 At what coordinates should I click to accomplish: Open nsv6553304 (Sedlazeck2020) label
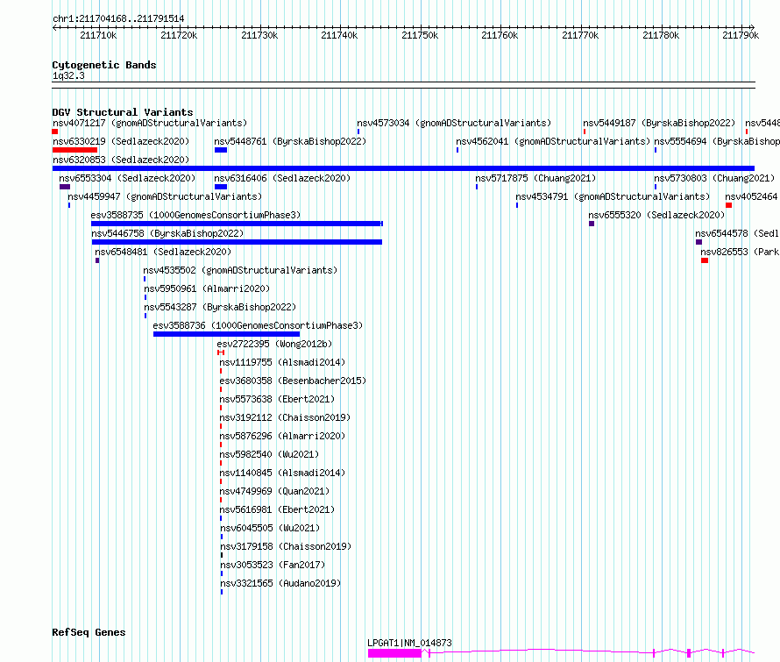[127, 178]
